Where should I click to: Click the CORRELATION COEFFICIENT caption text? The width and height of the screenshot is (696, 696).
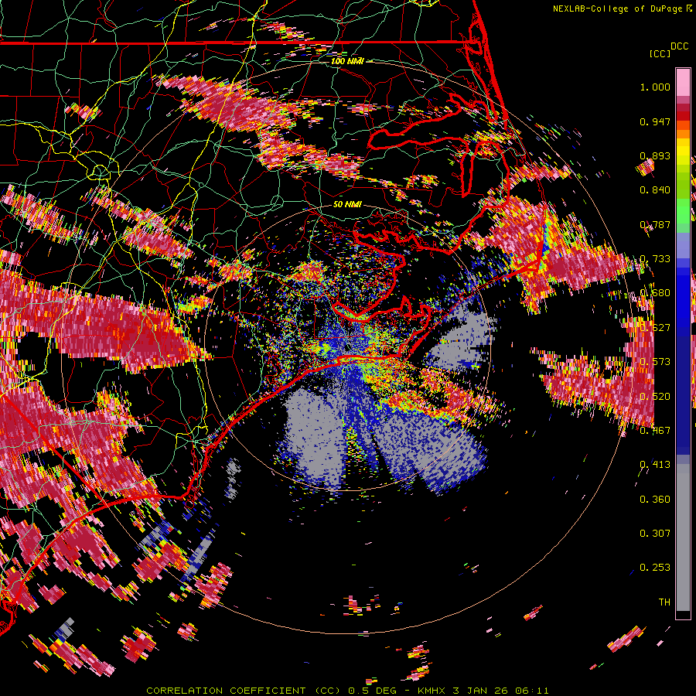point(244,691)
